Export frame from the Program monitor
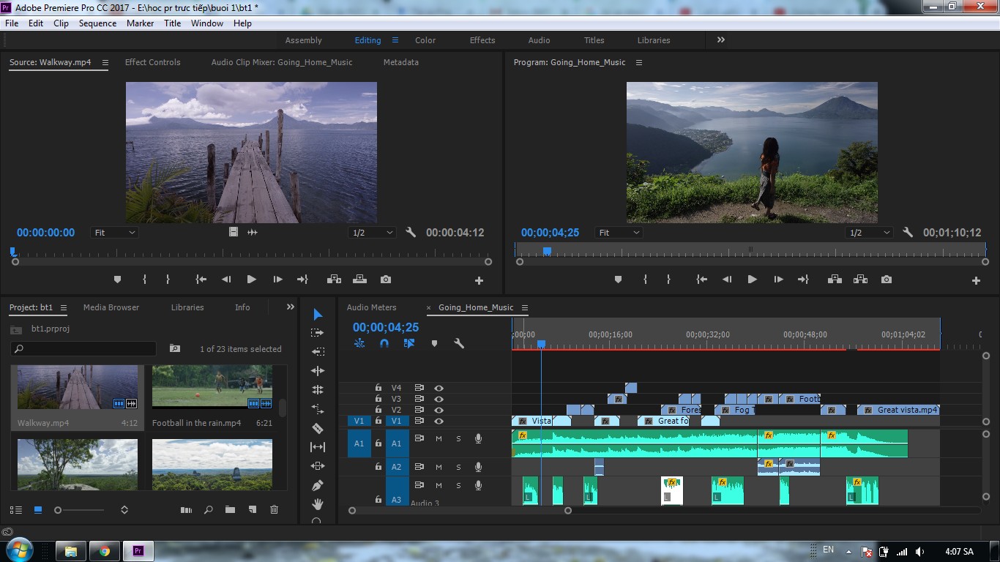 tap(887, 280)
